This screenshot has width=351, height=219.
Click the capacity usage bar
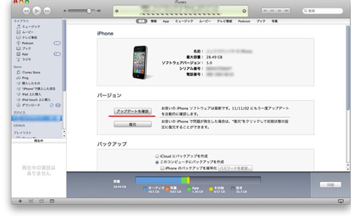pos(198,180)
